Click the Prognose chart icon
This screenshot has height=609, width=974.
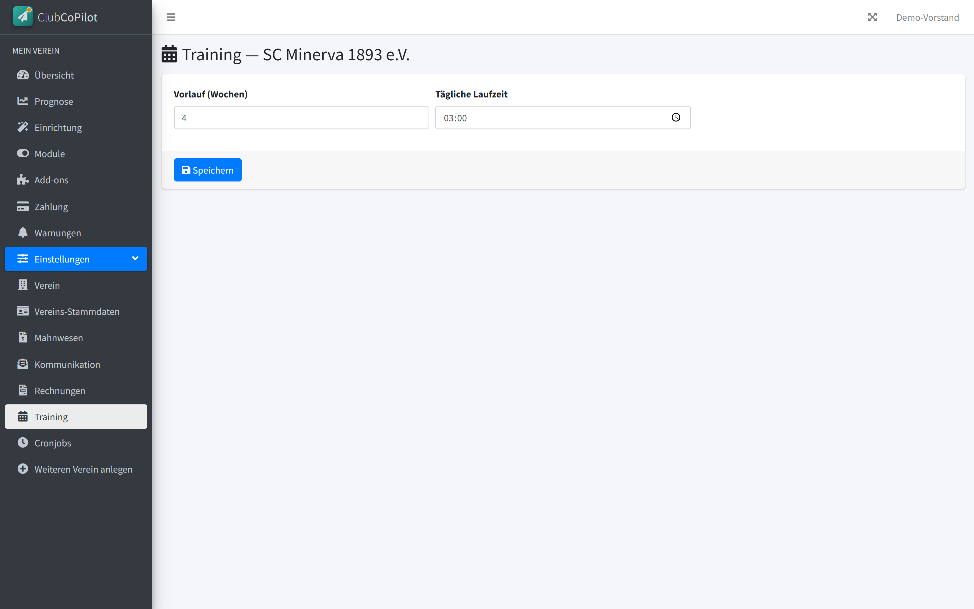click(23, 101)
